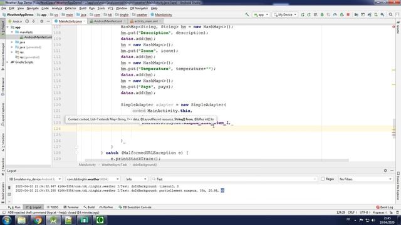Open the DB Navigator menu
This screenshot has height=225, width=401.
coord(139,8)
